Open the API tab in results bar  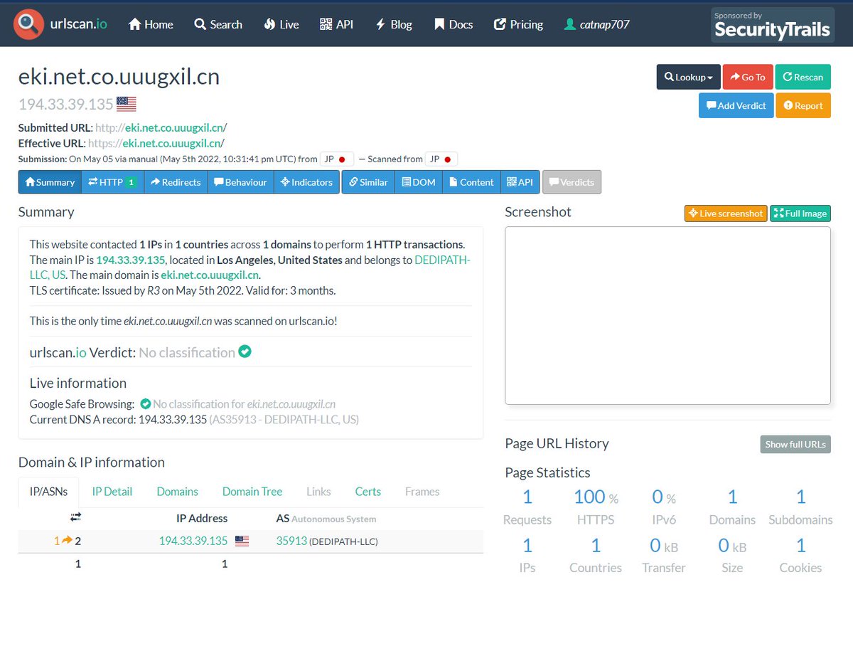(520, 182)
